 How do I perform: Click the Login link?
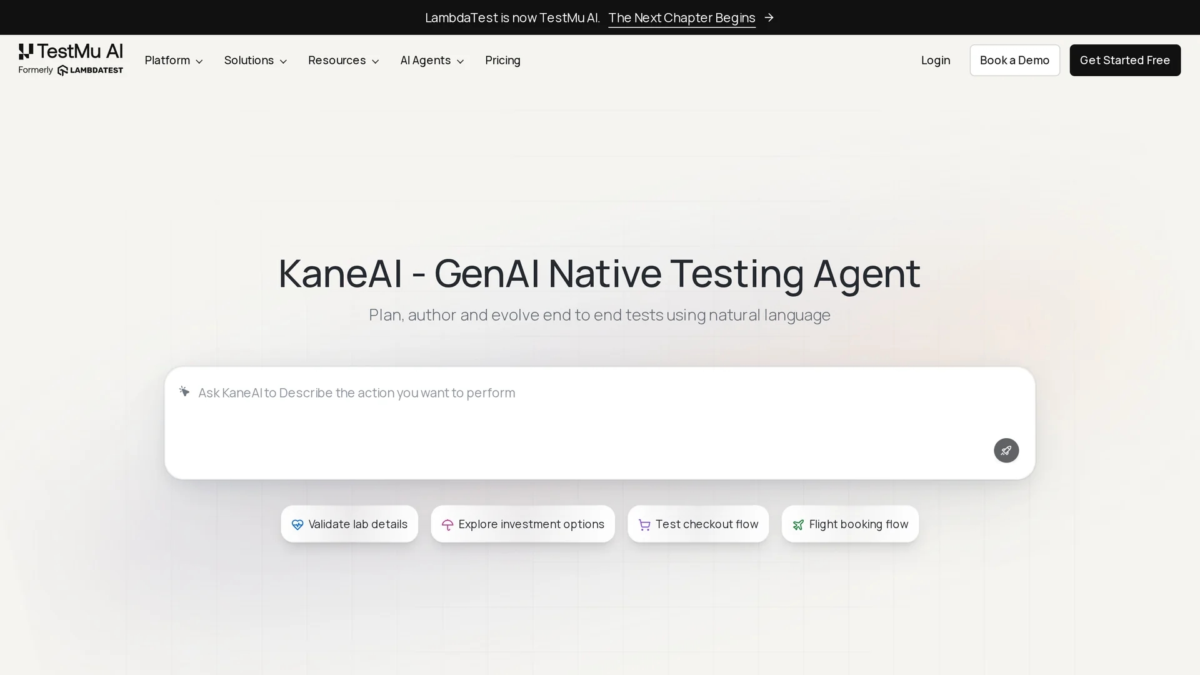[x=936, y=60]
